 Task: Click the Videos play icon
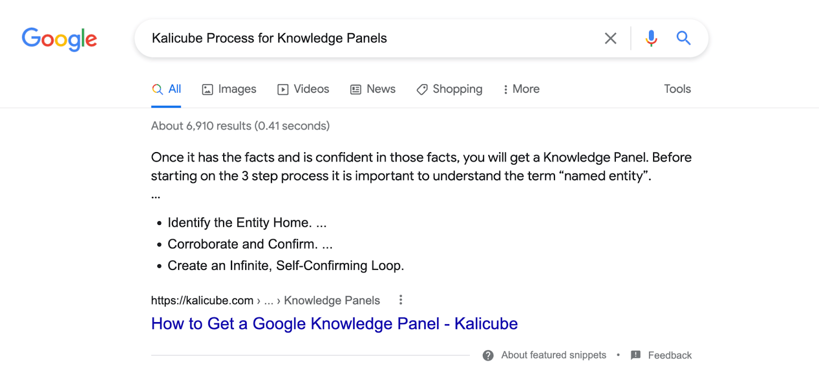click(283, 90)
